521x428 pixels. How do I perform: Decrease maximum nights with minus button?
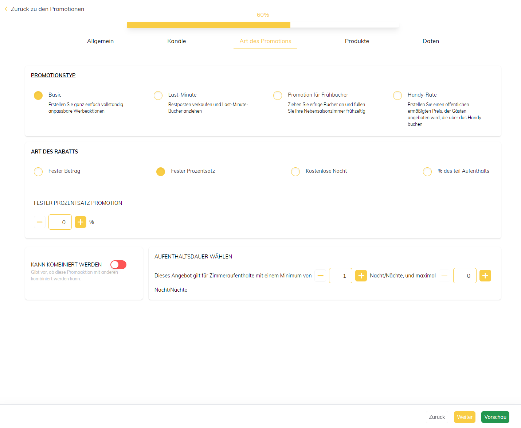click(x=444, y=276)
